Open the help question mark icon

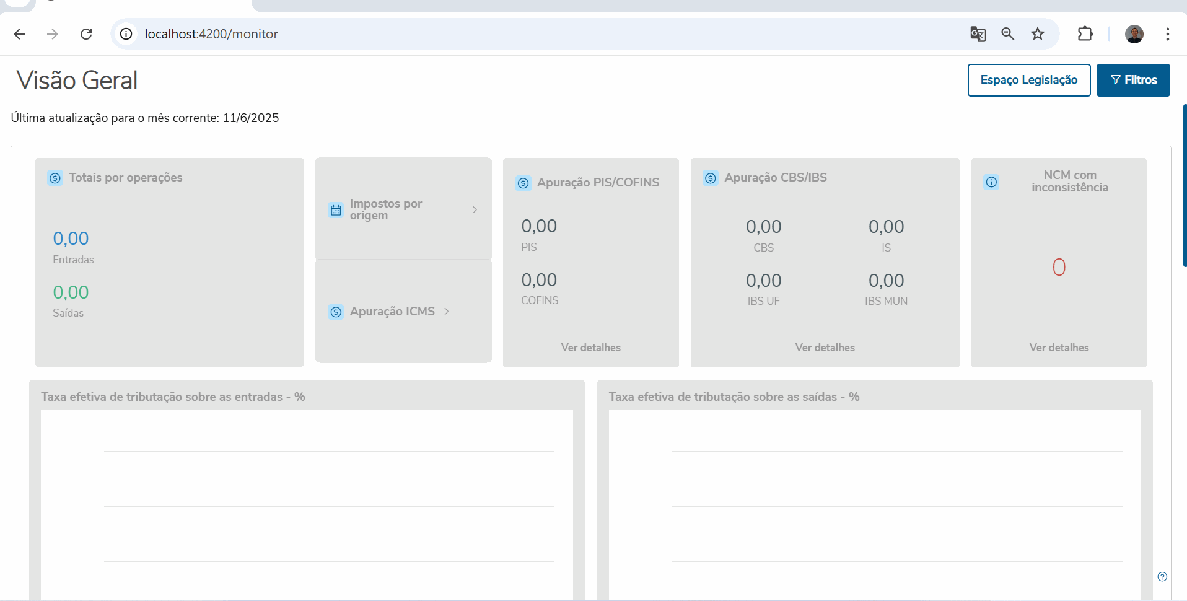click(x=1162, y=577)
